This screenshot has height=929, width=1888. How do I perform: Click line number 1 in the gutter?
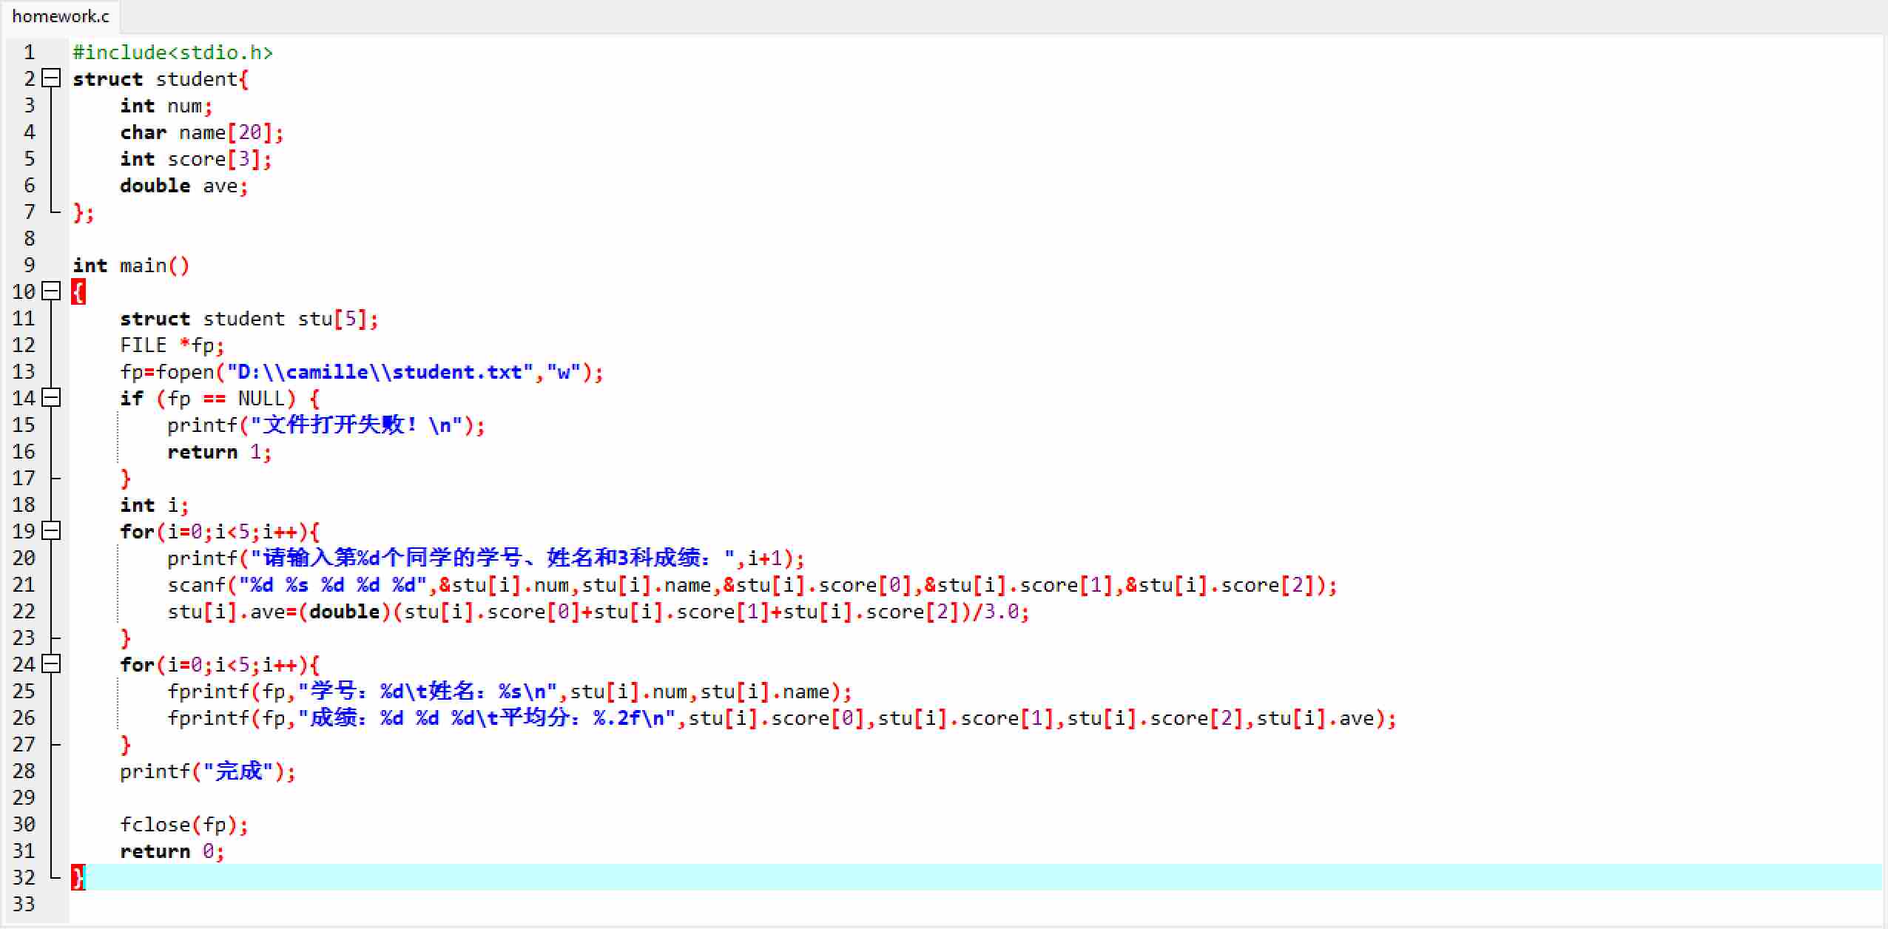pos(29,52)
